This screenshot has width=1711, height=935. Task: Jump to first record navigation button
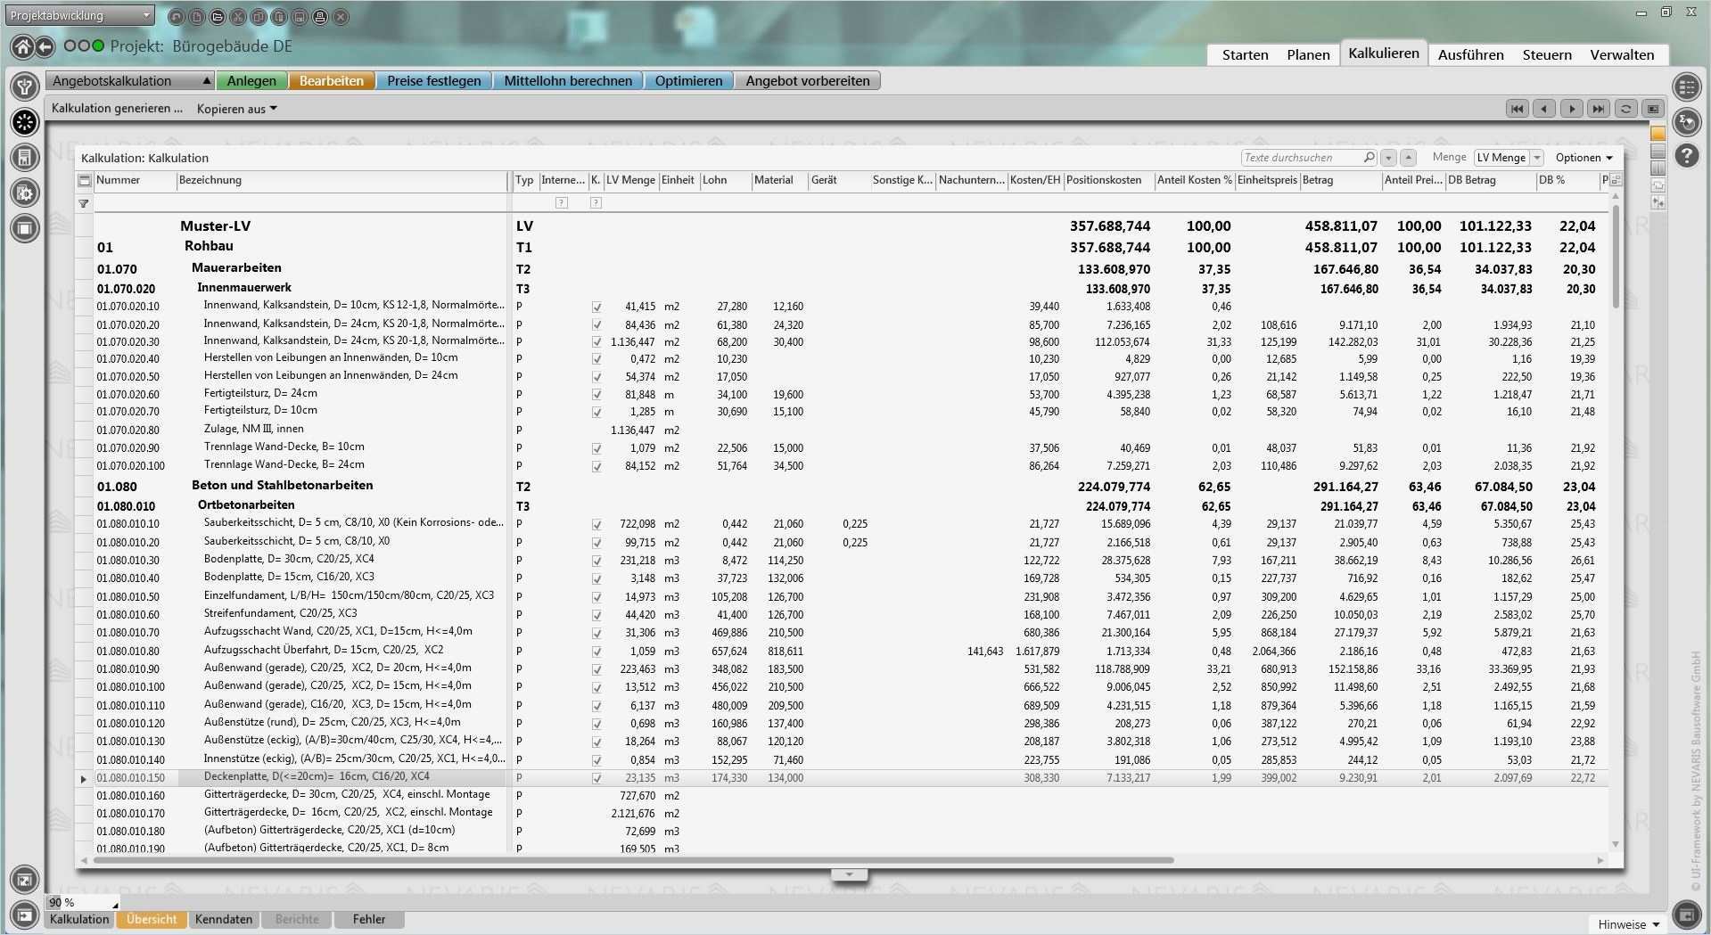[x=1516, y=109]
